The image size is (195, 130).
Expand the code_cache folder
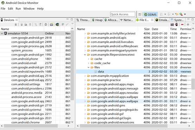coord(89,63)
